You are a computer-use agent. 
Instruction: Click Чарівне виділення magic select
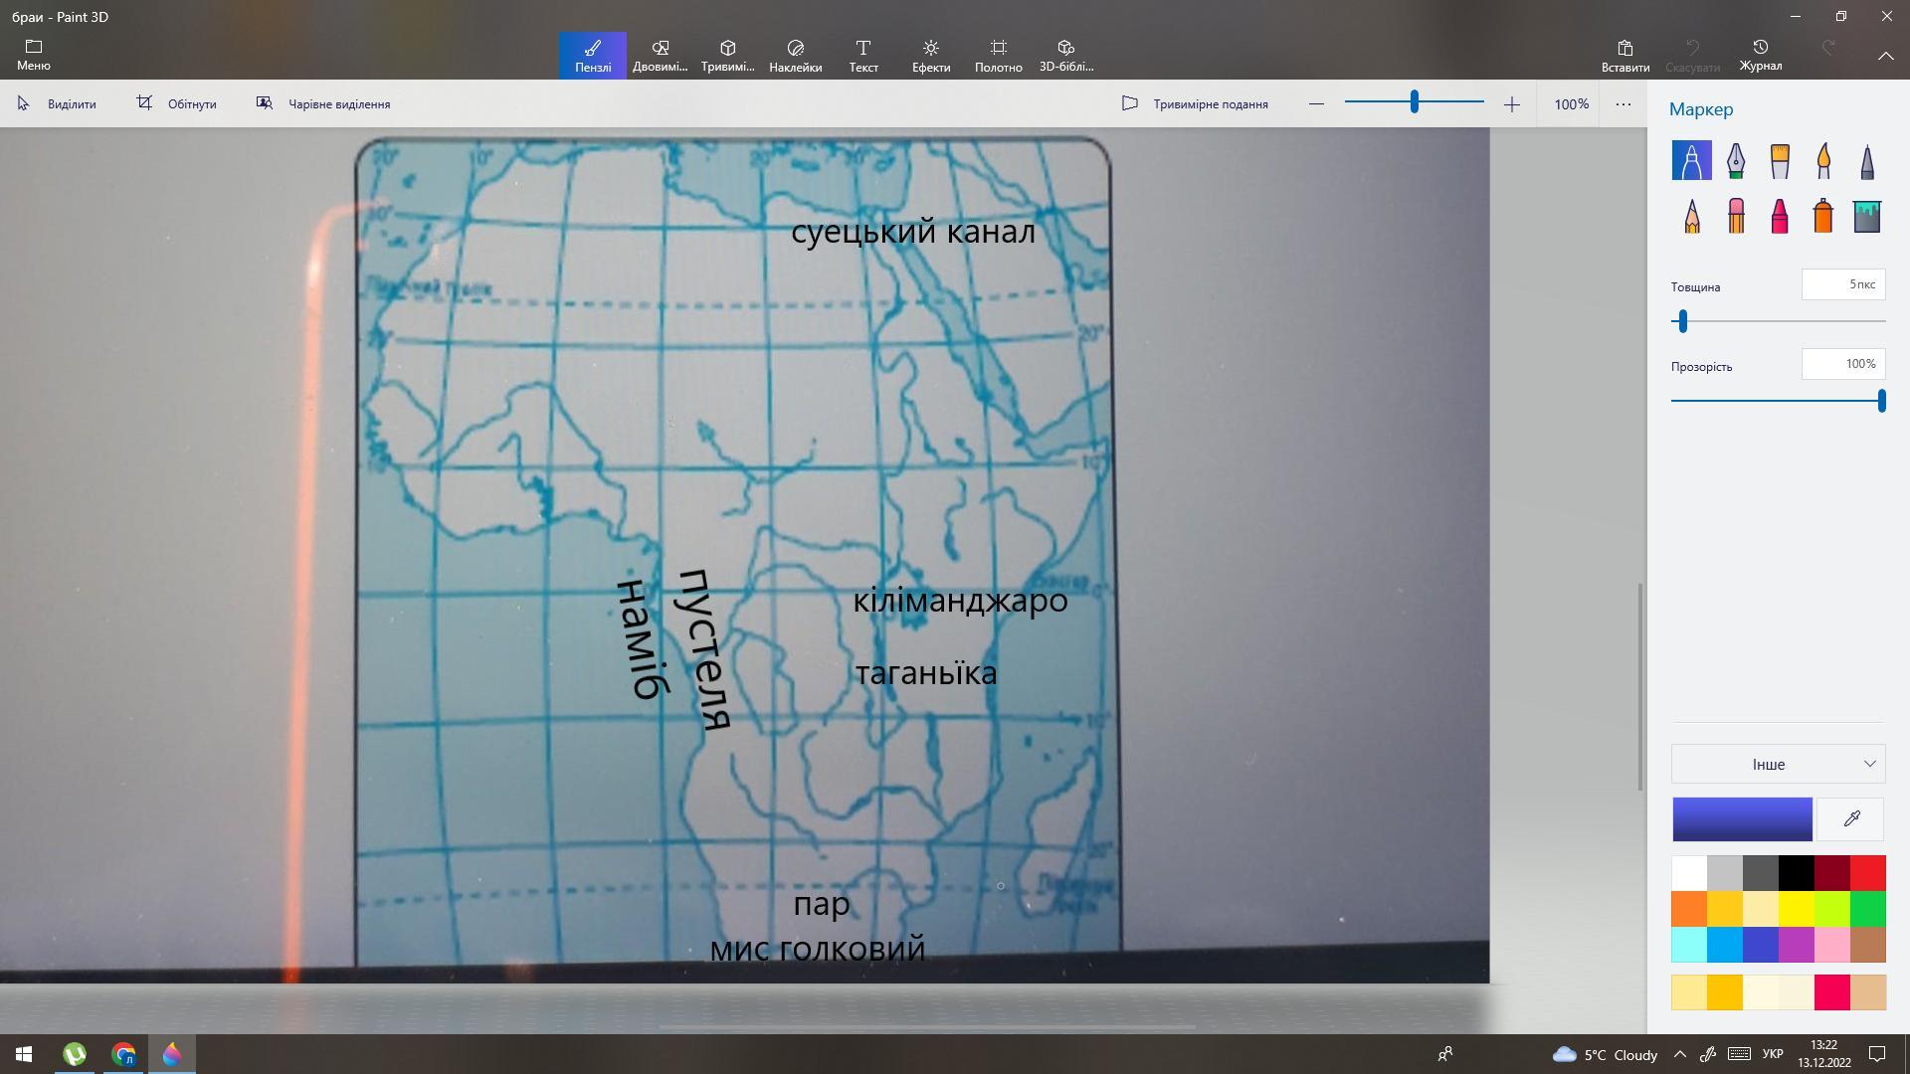323,104
